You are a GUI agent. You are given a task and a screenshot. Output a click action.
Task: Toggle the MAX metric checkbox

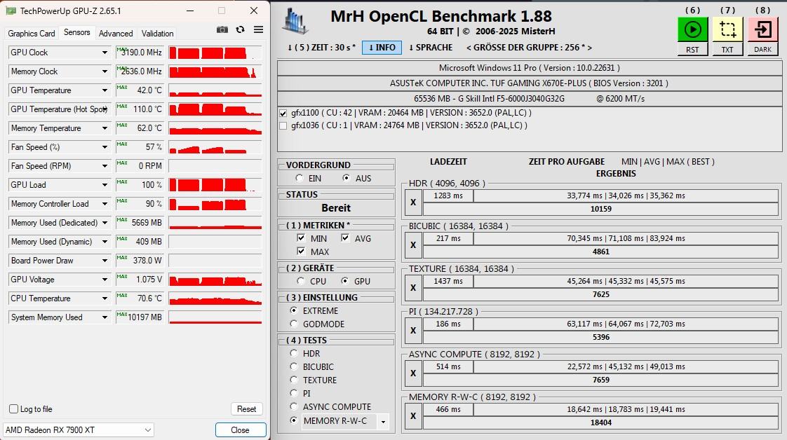point(301,251)
